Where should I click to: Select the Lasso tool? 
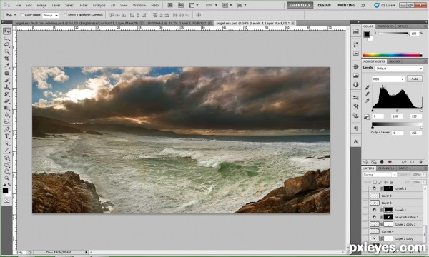pos(7,45)
